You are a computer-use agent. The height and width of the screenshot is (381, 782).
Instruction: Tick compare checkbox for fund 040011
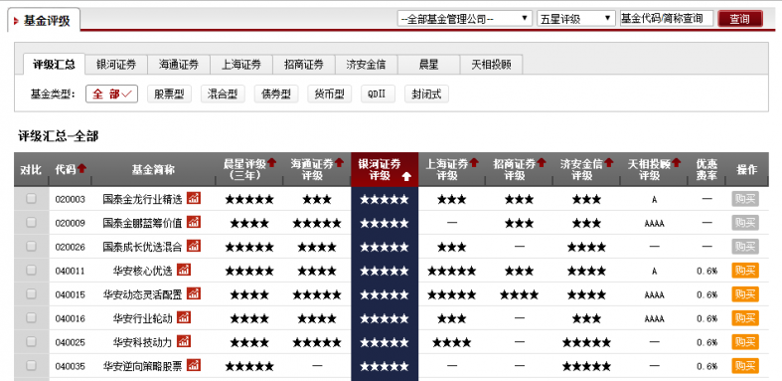click(x=32, y=271)
